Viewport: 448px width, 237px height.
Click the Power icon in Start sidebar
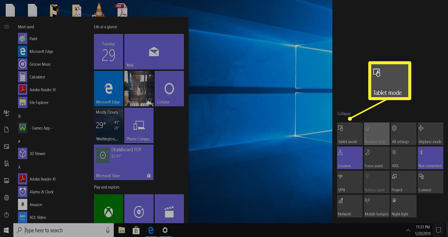[6, 215]
